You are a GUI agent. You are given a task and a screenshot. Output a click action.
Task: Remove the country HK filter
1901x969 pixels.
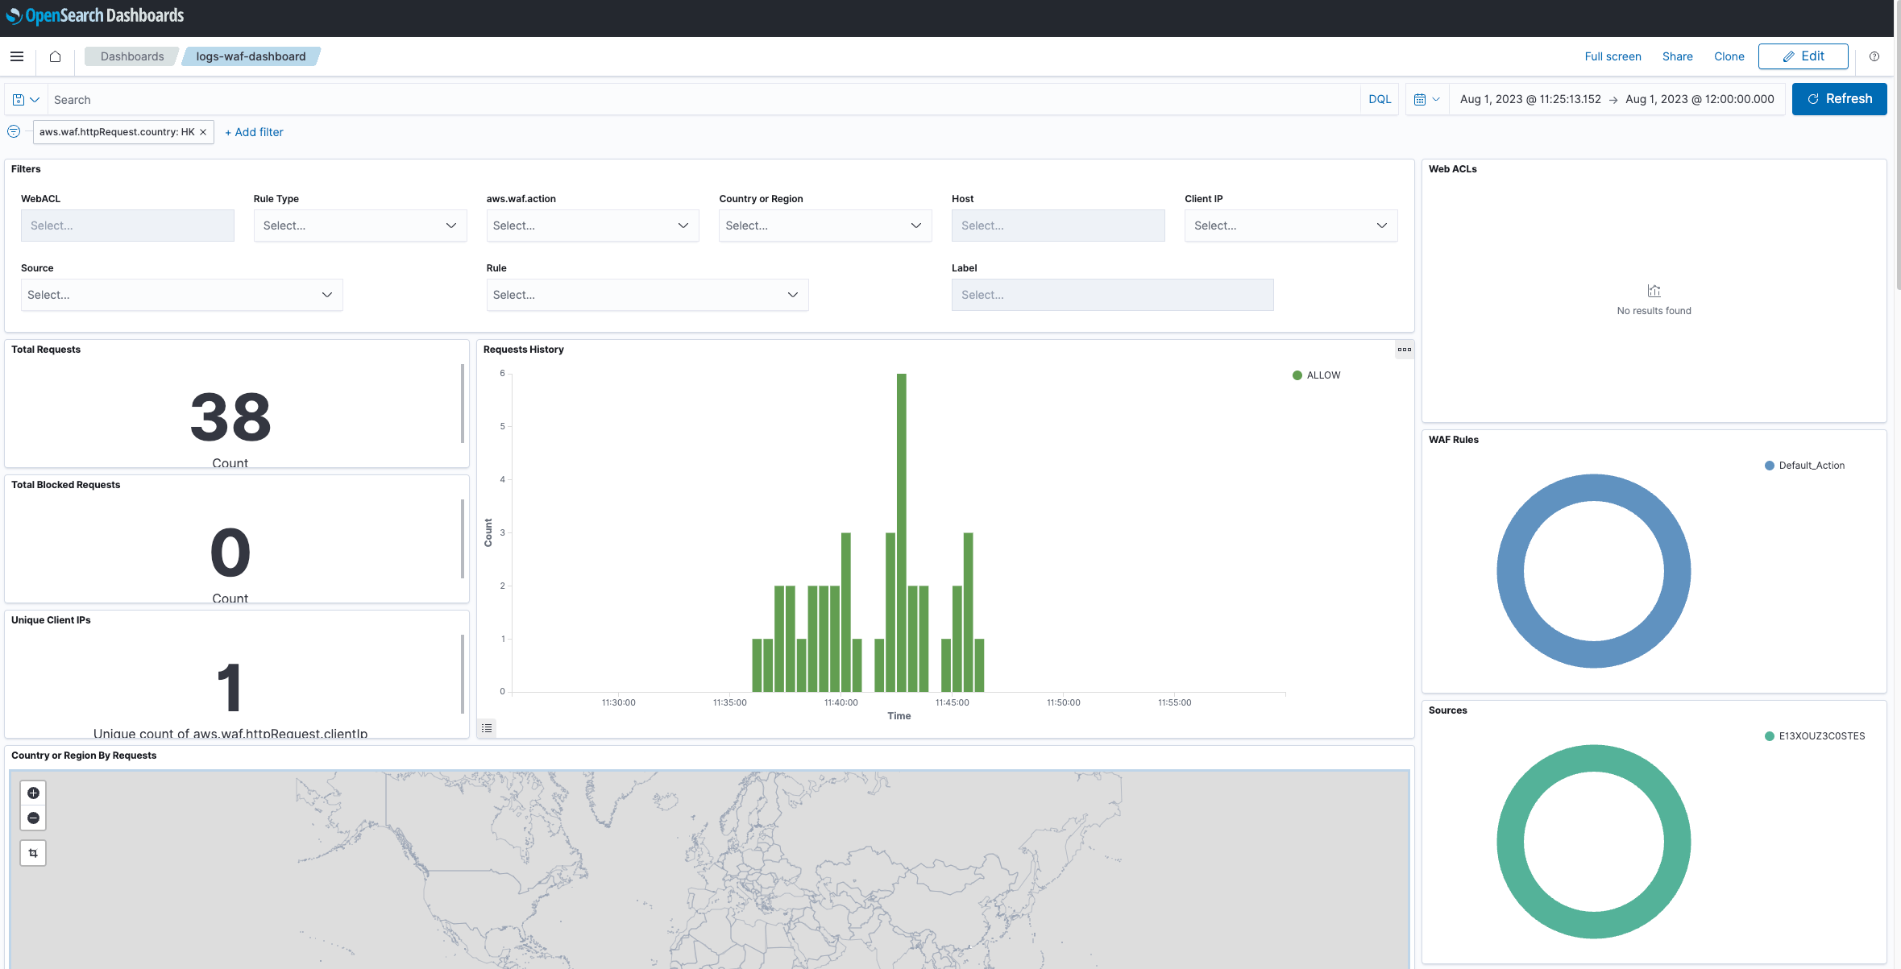point(203,132)
